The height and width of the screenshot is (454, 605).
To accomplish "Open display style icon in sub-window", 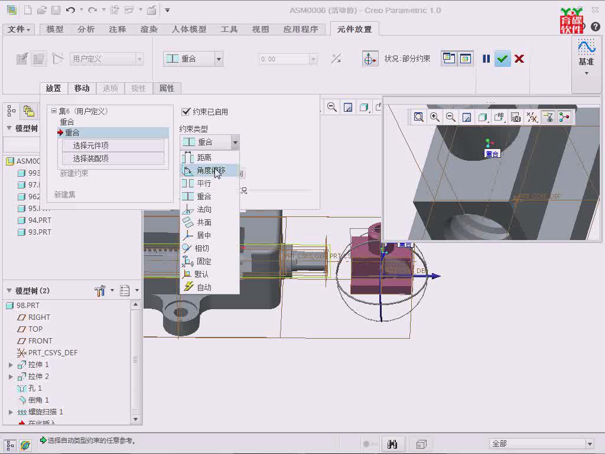I will pyautogui.click(x=483, y=117).
